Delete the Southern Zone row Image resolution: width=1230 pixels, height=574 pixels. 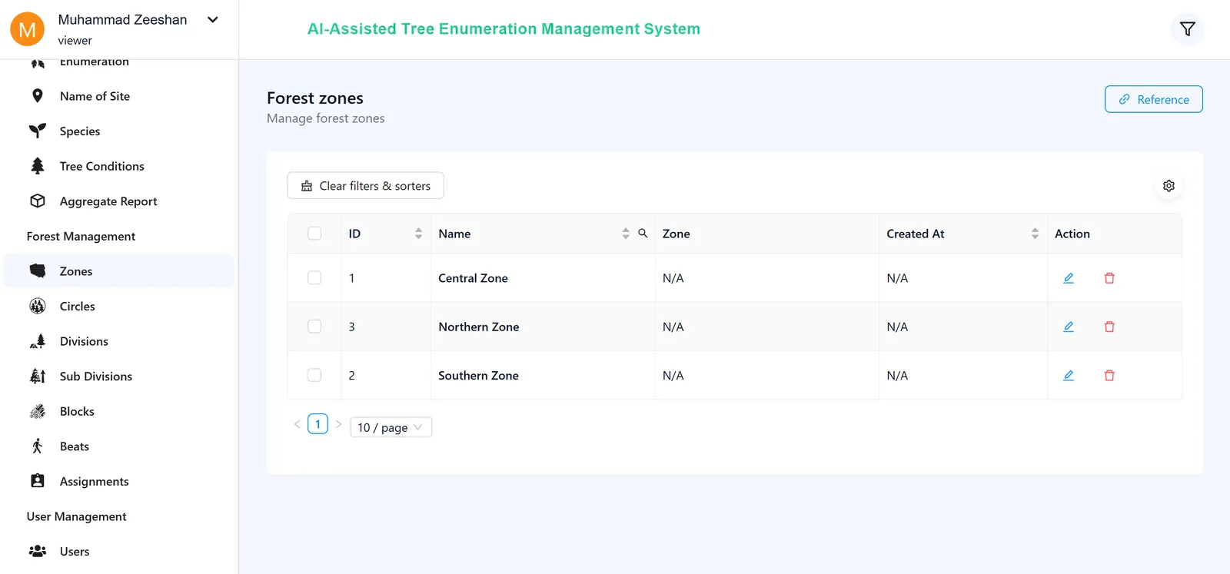[1109, 376]
